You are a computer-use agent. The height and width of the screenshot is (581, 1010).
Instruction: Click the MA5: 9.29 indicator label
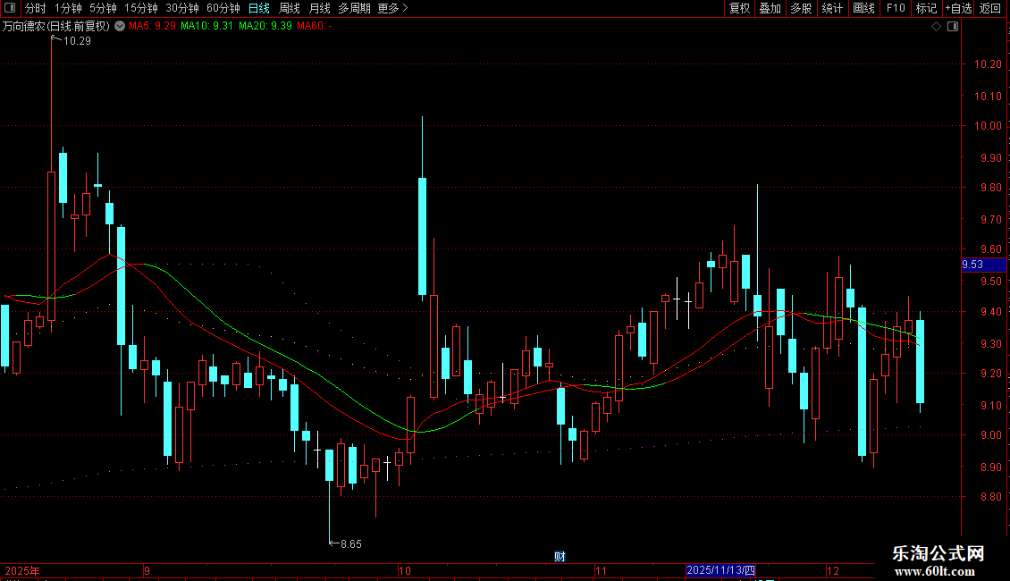[152, 26]
